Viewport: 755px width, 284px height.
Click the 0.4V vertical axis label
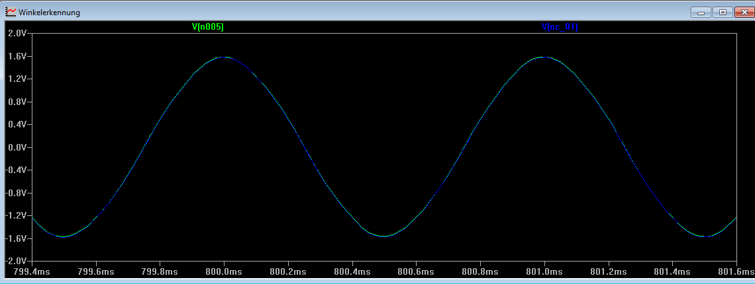coord(18,125)
